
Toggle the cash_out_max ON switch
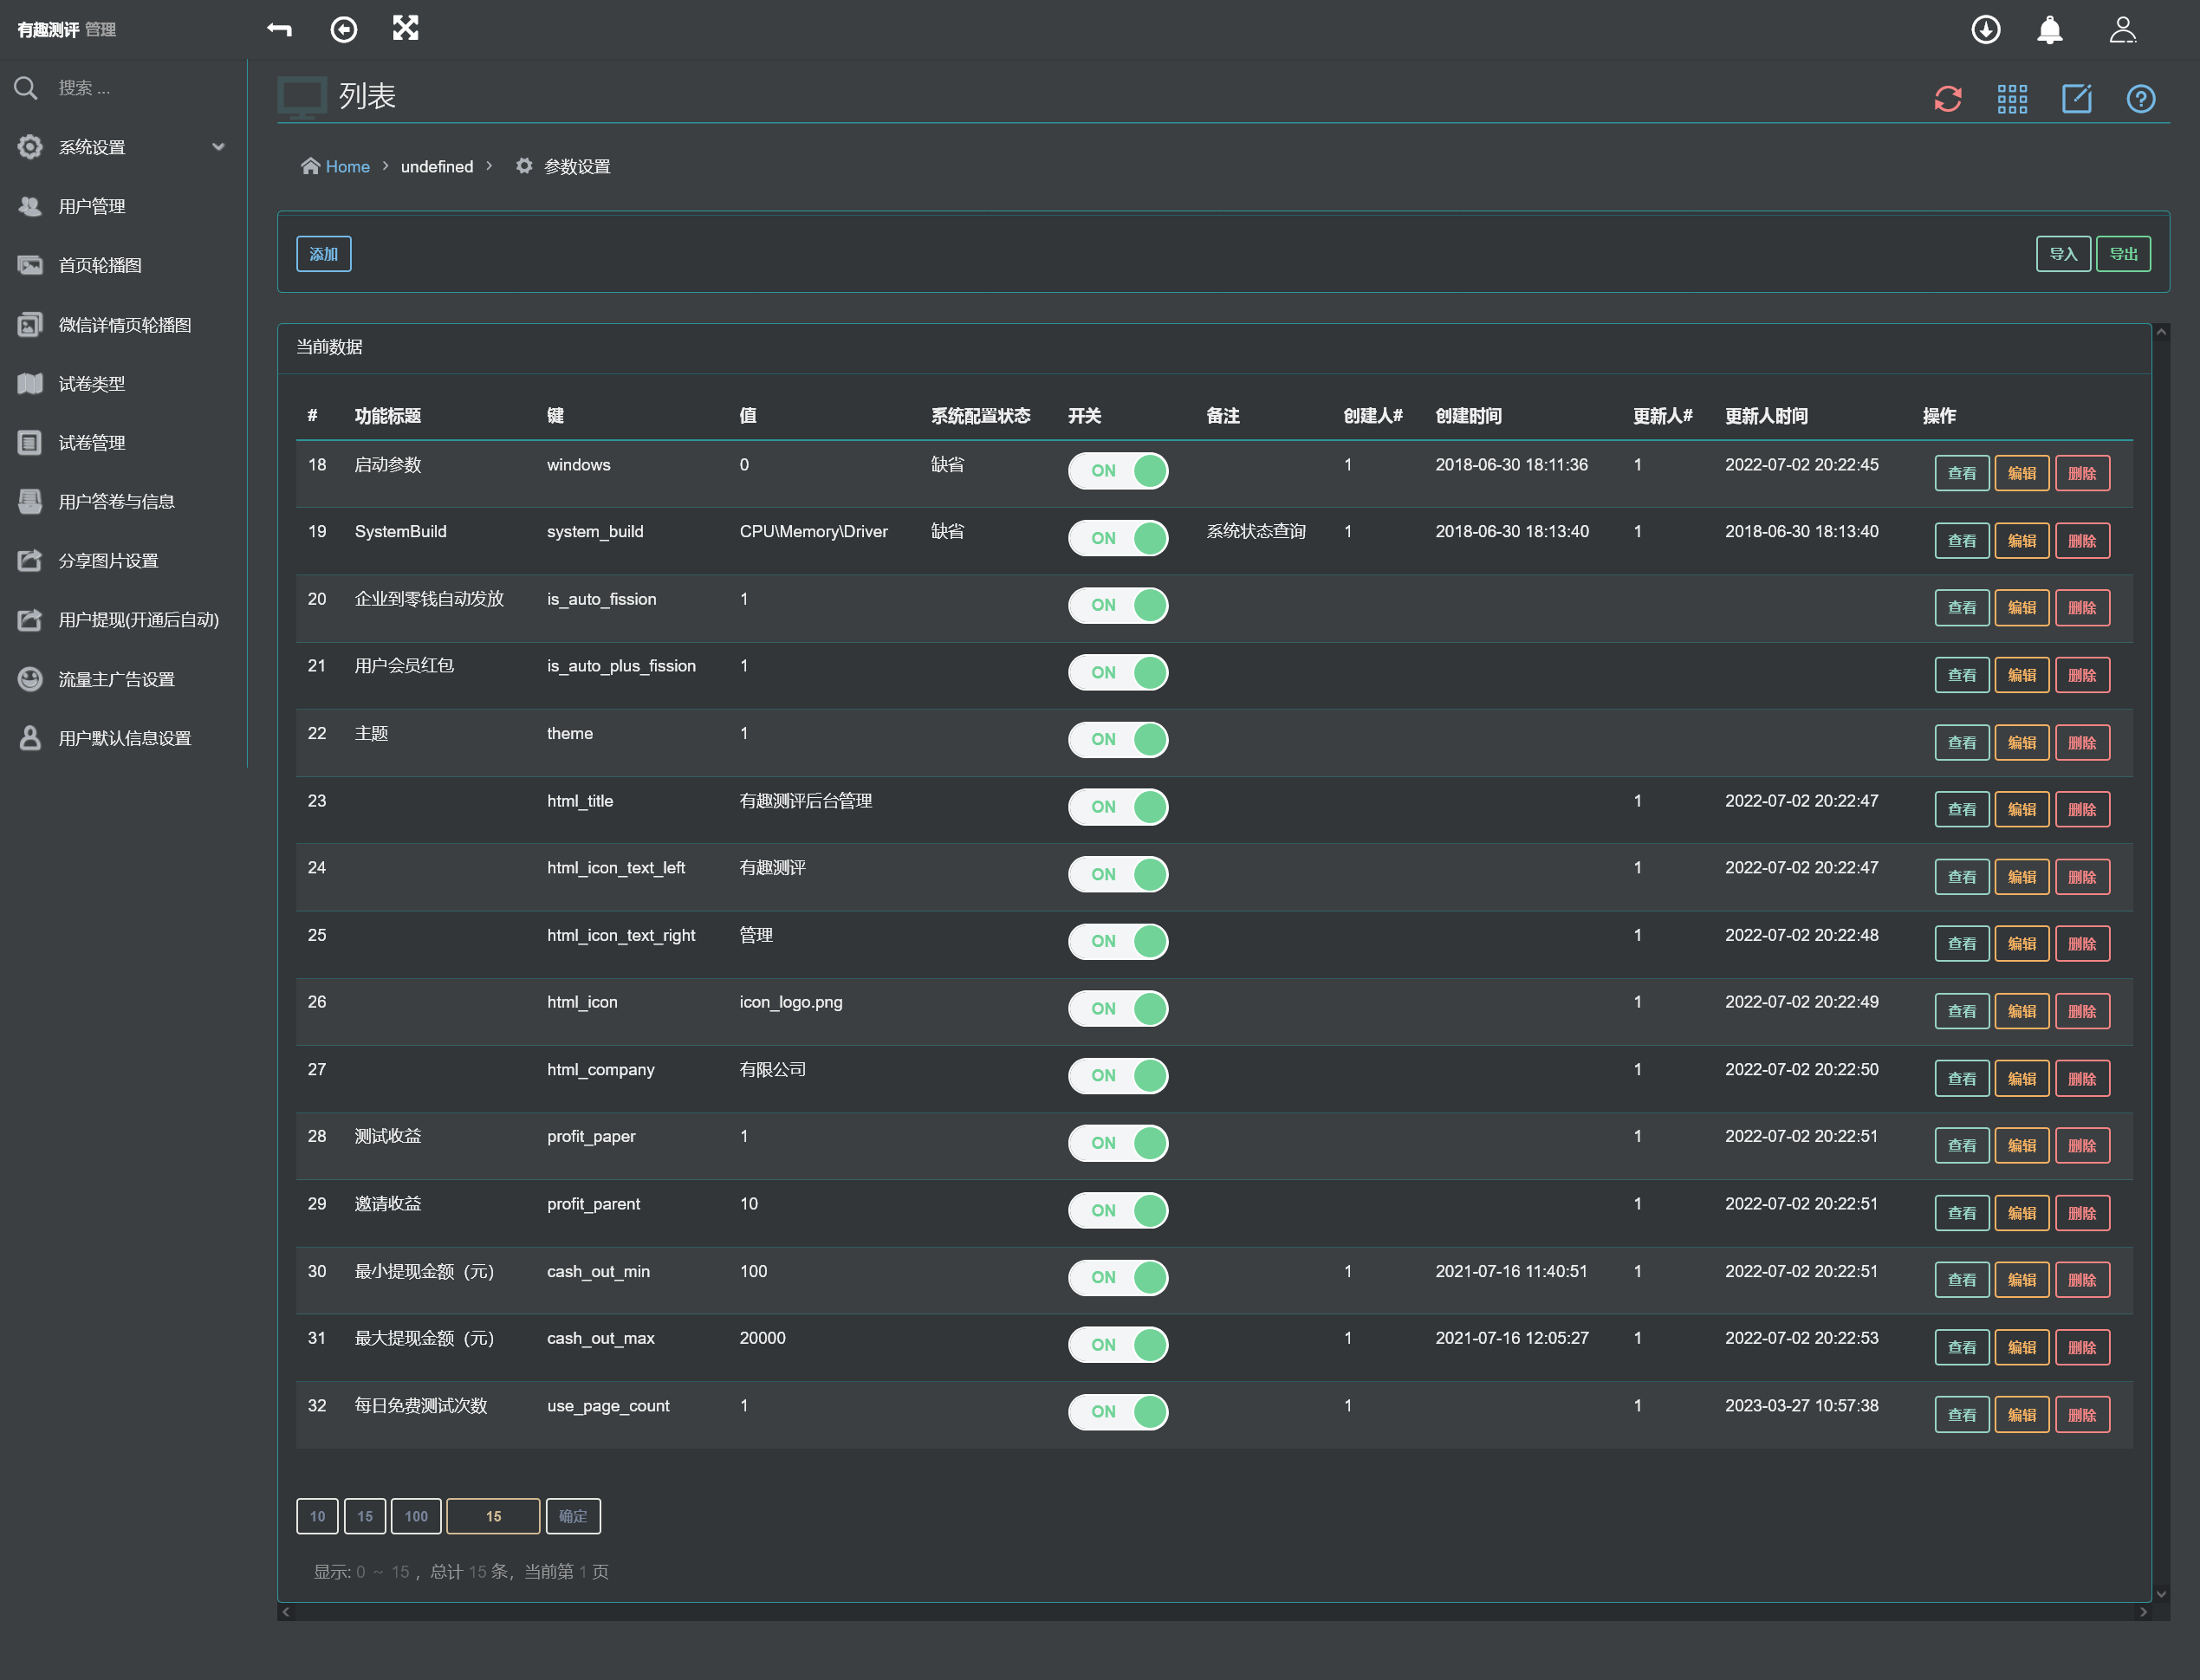pyautogui.click(x=1117, y=1344)
